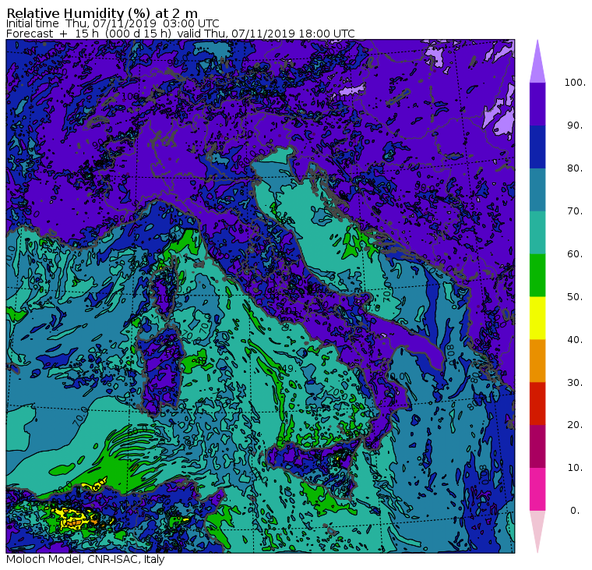
Task: Click the 50–60 green legend swatch
Action: [x=537, y=275]
